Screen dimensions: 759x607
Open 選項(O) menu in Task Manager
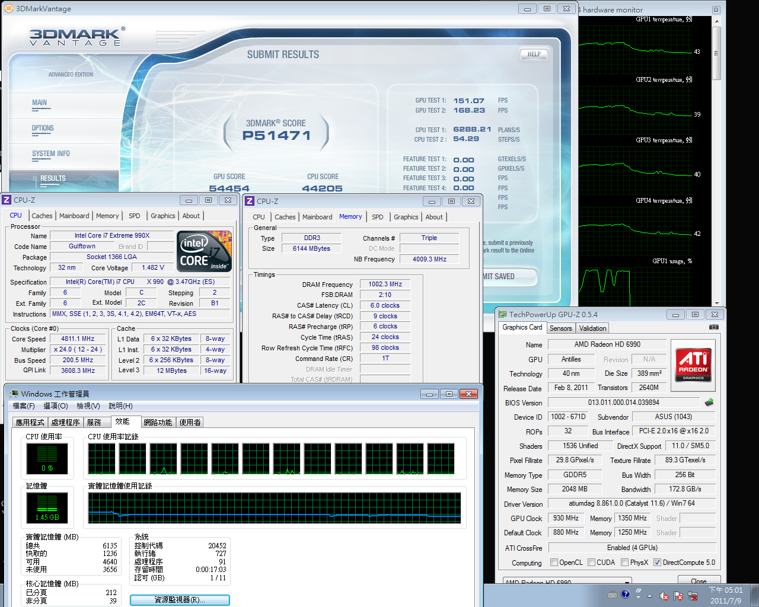click(x=56, y=406)
